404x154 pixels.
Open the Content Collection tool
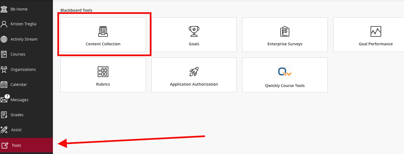click(x=103, y=34)
